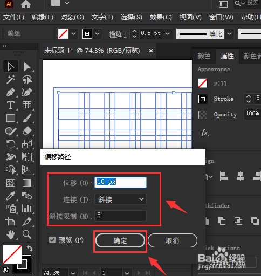Open the 文字(T) menu
Screen dimensions: 261x276
[x=102, y=17]
